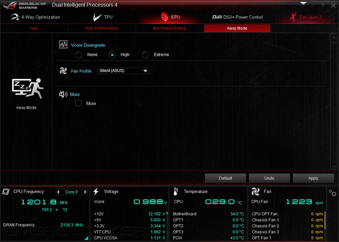This screenshot has width=339, height=242.
Task: Click the Mute speaker icon
Action: tap(63, 94)
